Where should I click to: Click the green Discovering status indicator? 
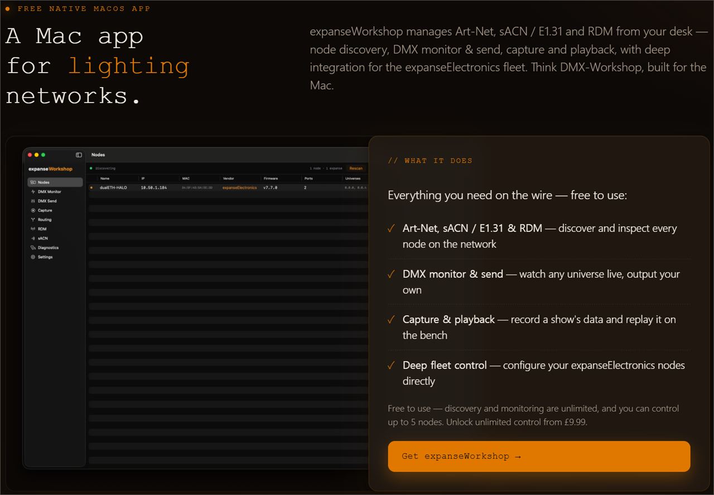[x=91, y=168]
